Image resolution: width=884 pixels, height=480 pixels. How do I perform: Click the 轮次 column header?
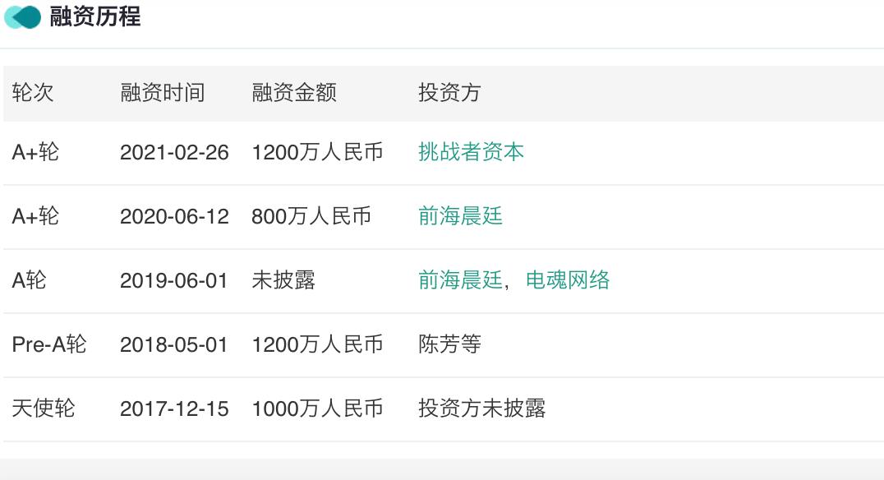pos(33,93)
